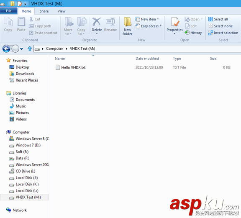The image size is (241, 218).
Task: Open file History
Action: [x=193, y=33]
